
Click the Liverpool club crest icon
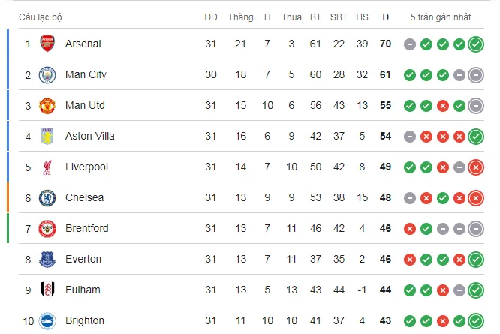[x=48, y=167]
